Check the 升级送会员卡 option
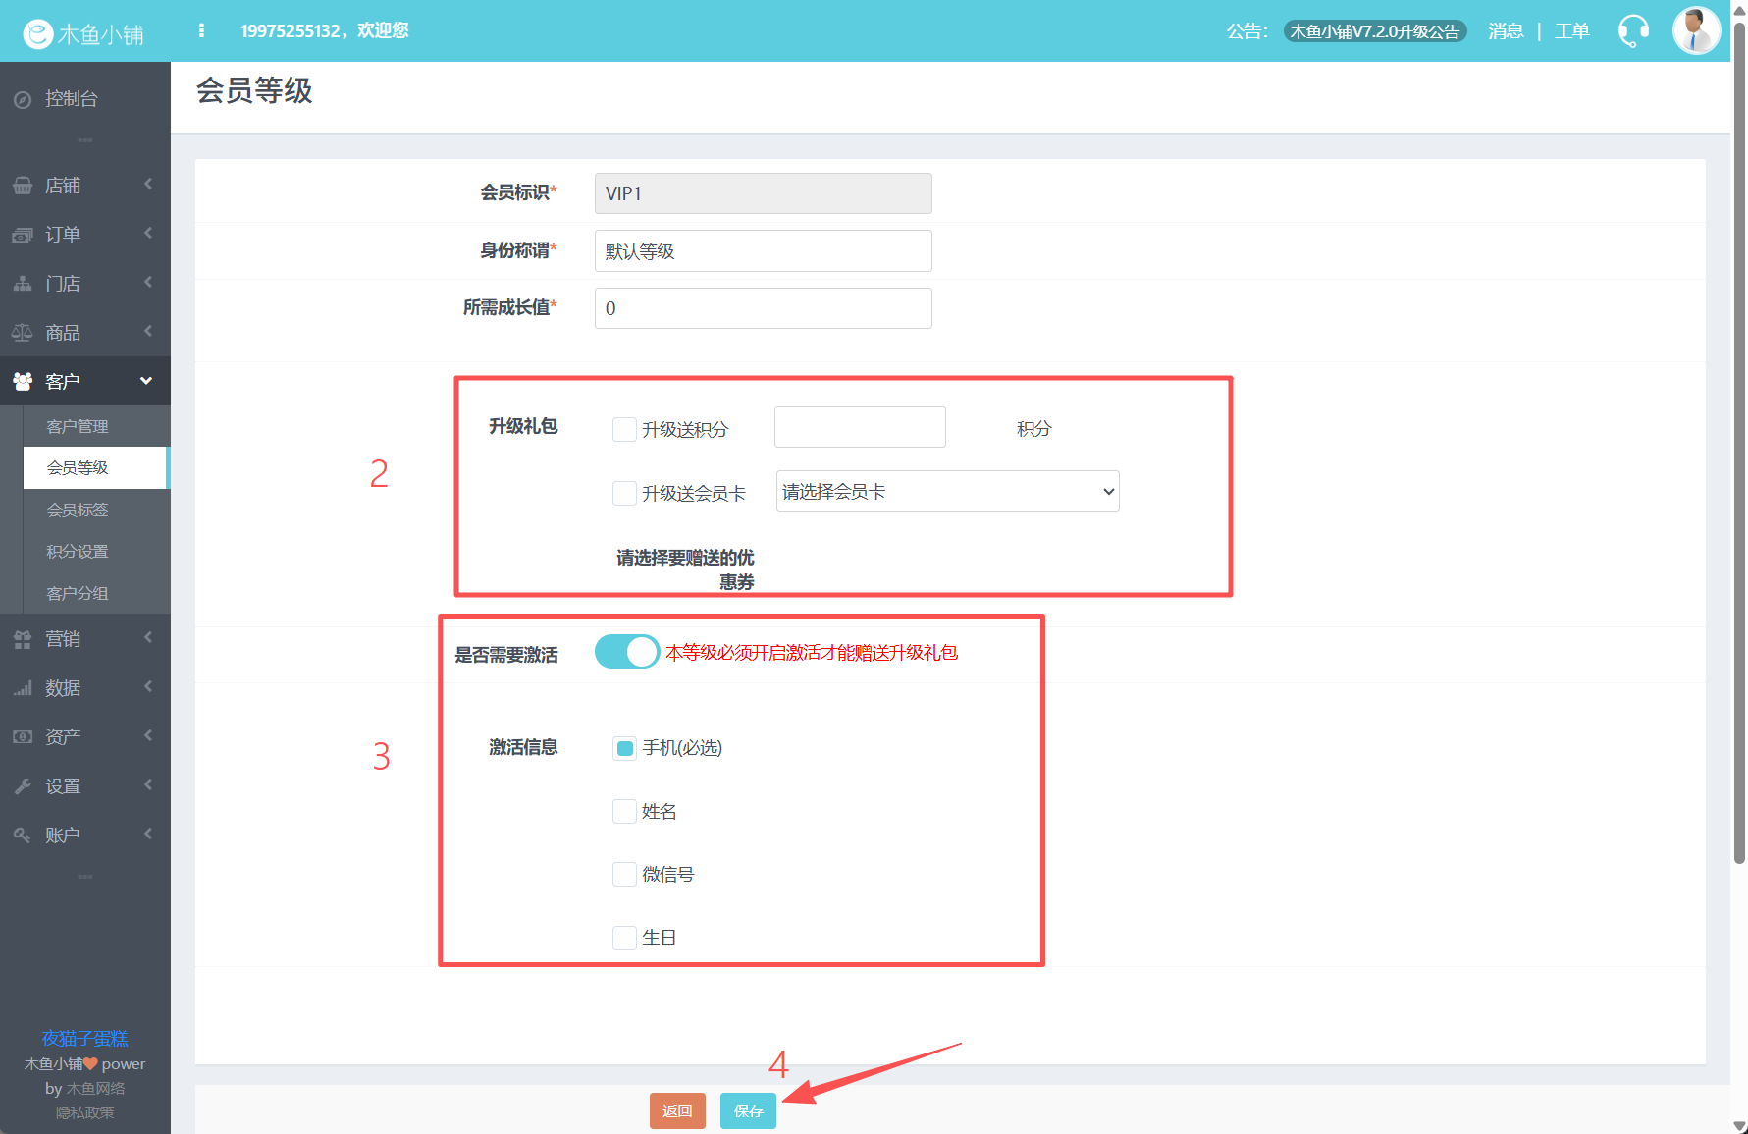1748x1134 pixels. coord(624,493)
